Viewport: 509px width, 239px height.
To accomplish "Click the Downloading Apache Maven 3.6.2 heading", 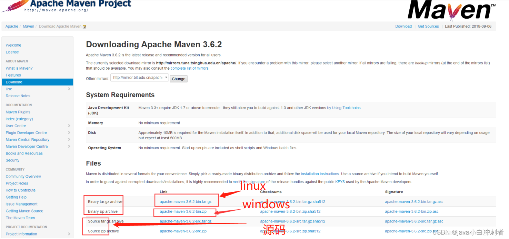I will click(x=154, y=44).
